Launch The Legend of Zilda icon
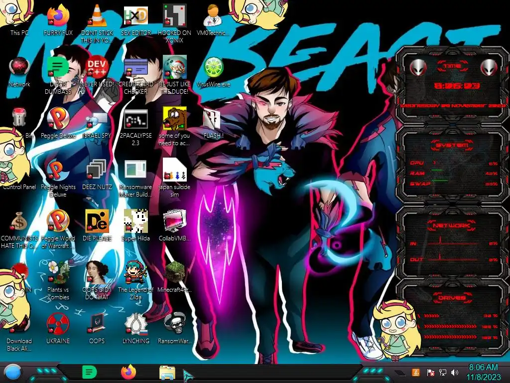510x383 pixels. (135, 273)
